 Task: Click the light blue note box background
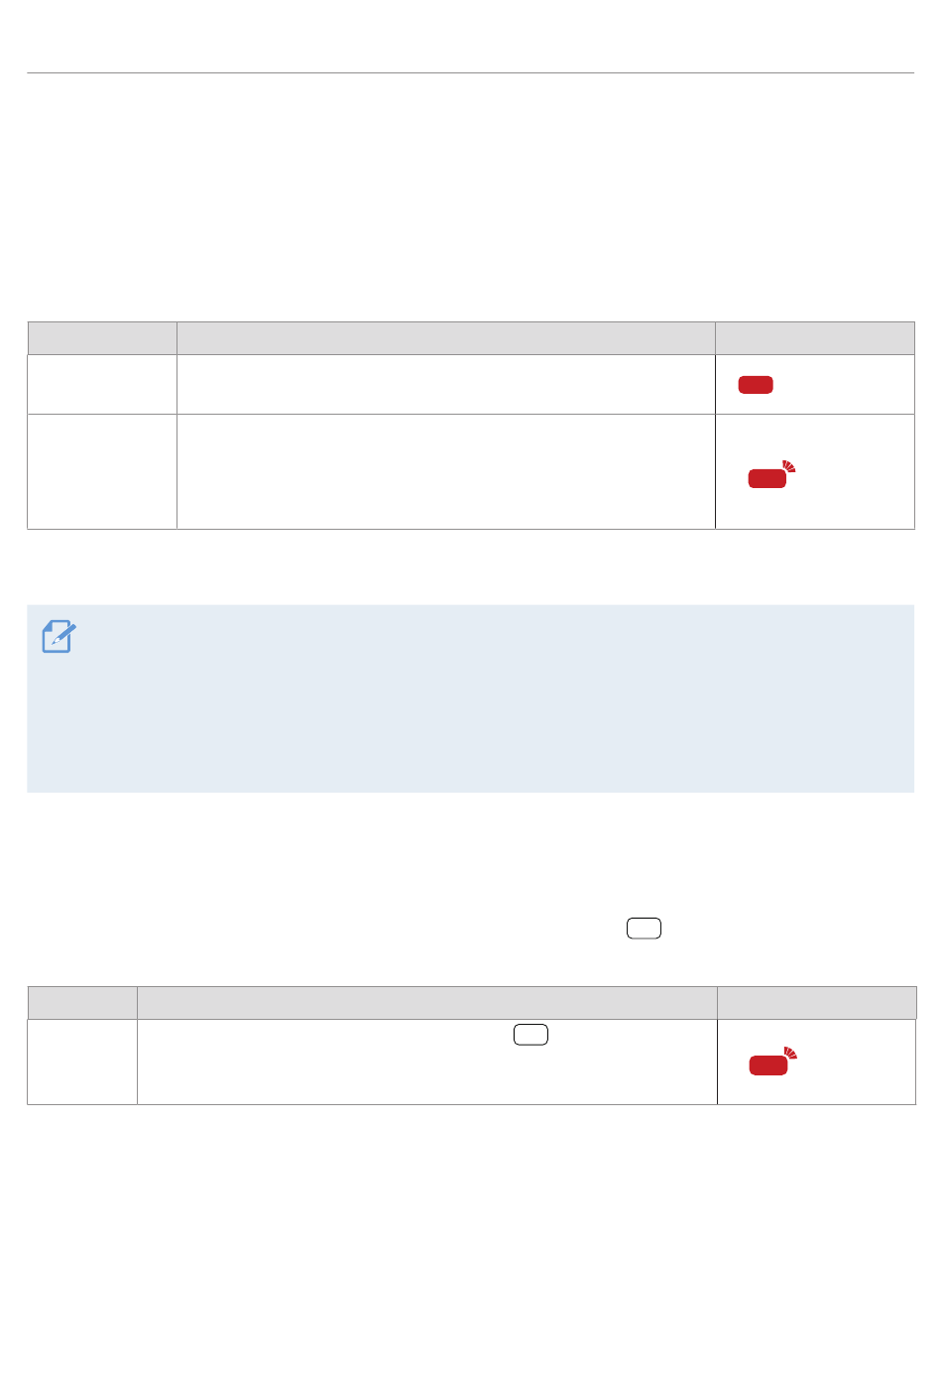coord(470,698)
